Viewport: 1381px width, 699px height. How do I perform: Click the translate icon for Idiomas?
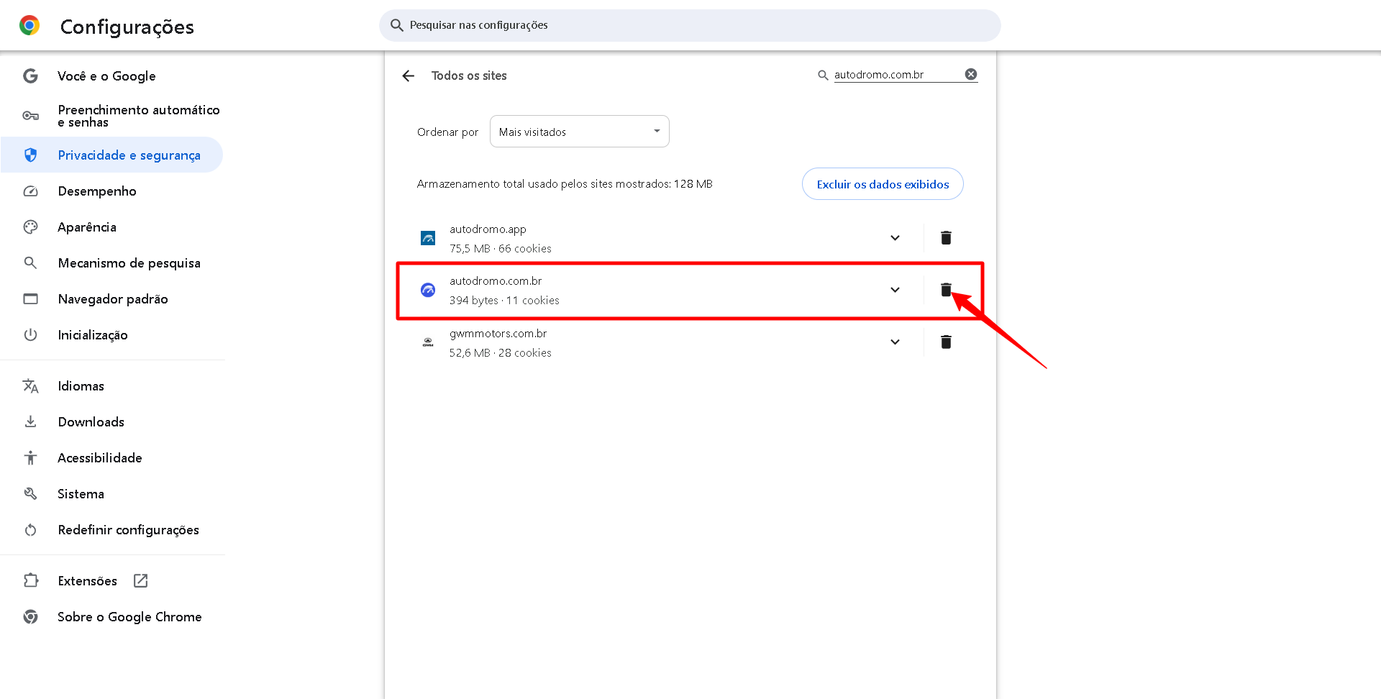[30, 386]
